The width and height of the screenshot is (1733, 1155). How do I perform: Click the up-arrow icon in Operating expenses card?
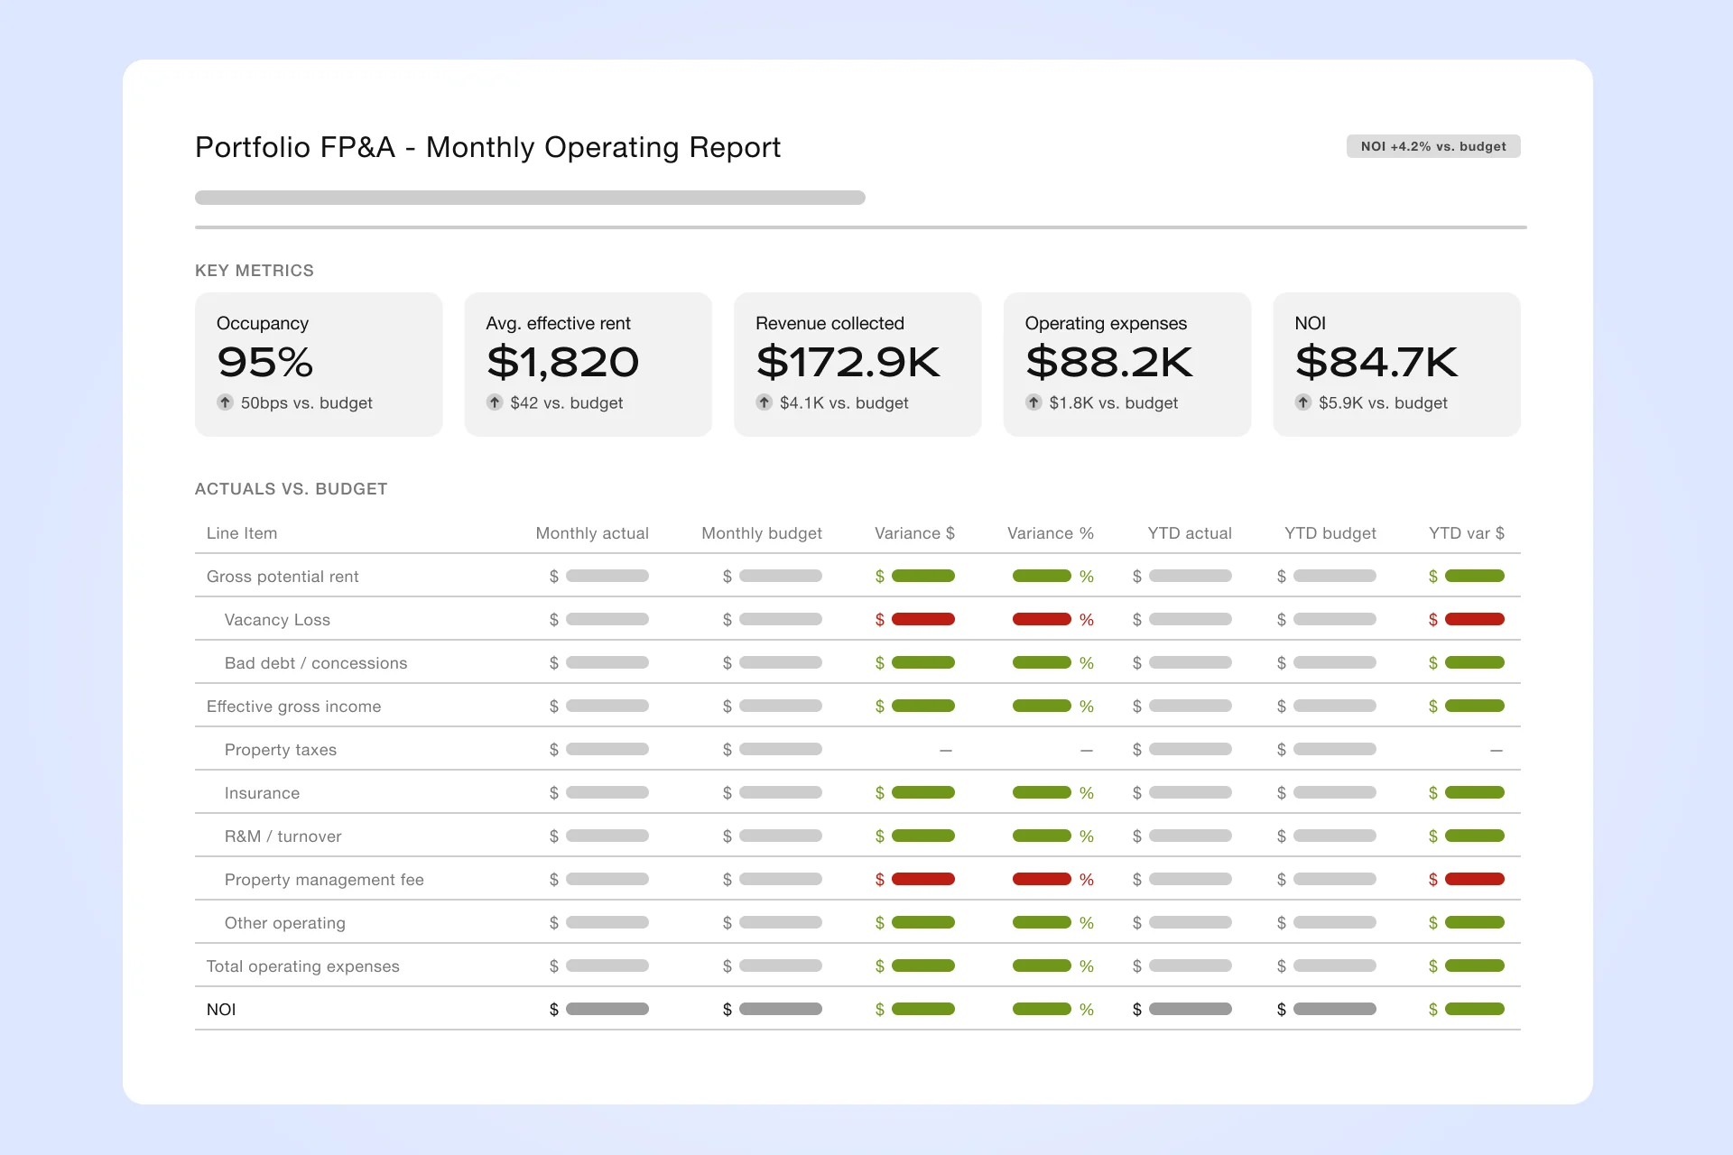[1033, 402]
